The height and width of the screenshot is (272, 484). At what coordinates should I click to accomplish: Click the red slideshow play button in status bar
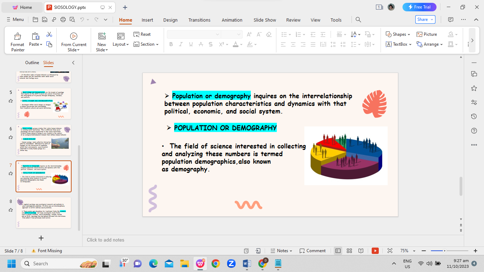375,251
